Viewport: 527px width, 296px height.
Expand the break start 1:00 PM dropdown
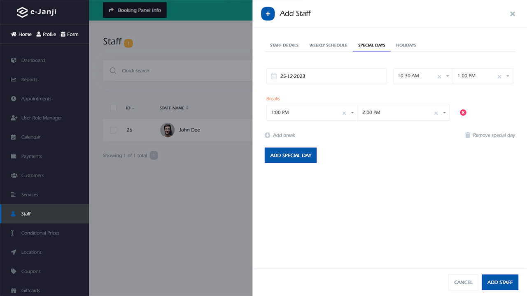pyautogui.click(x=352, y=113)
